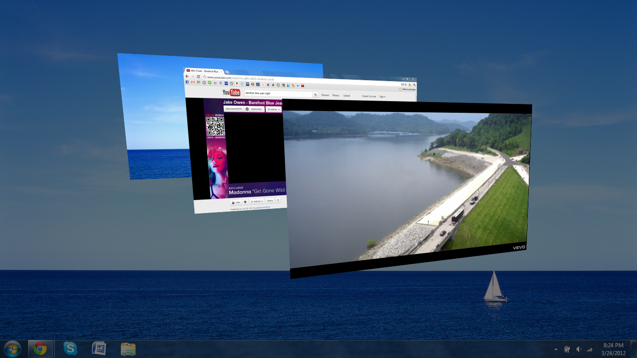This screenshot has width=637, height=358.
Task: Click the page reload icon in Chrome
Action: pos(198,76)
